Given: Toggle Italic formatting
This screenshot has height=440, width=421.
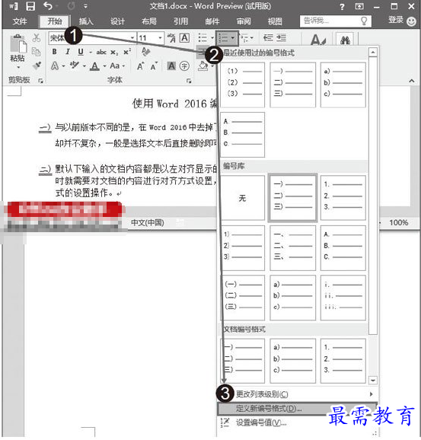Looking at the screenshot, I should coord(68,52).
